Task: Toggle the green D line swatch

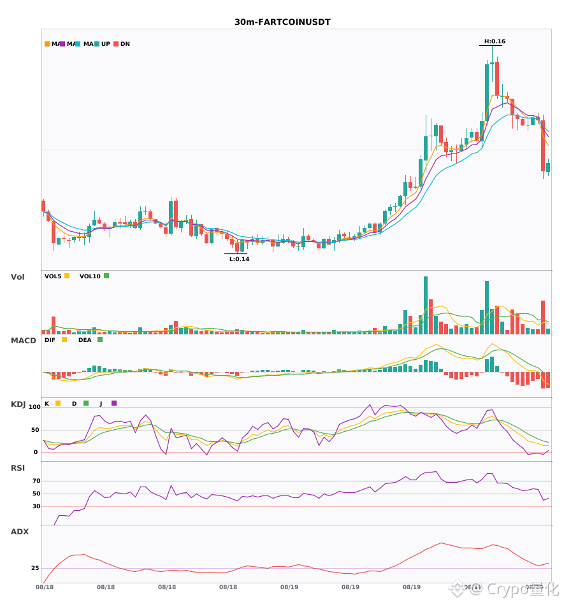Action: 86,403
